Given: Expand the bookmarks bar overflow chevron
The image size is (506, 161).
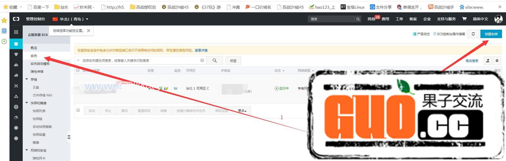Looking at the screenshot, I should [x=500, y=7].
